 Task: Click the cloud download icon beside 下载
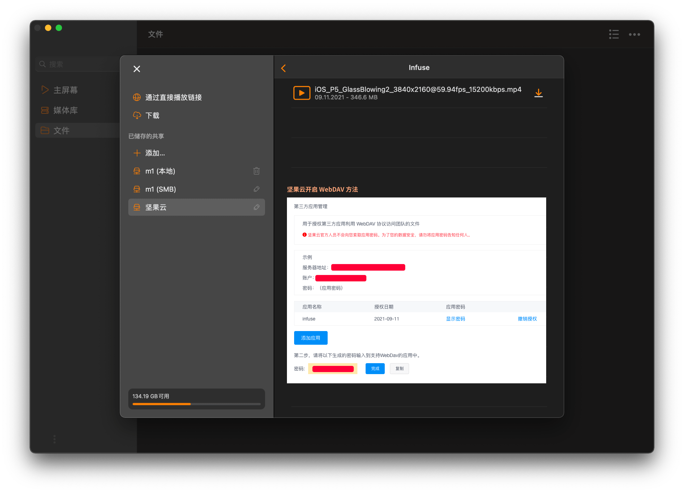137,115
